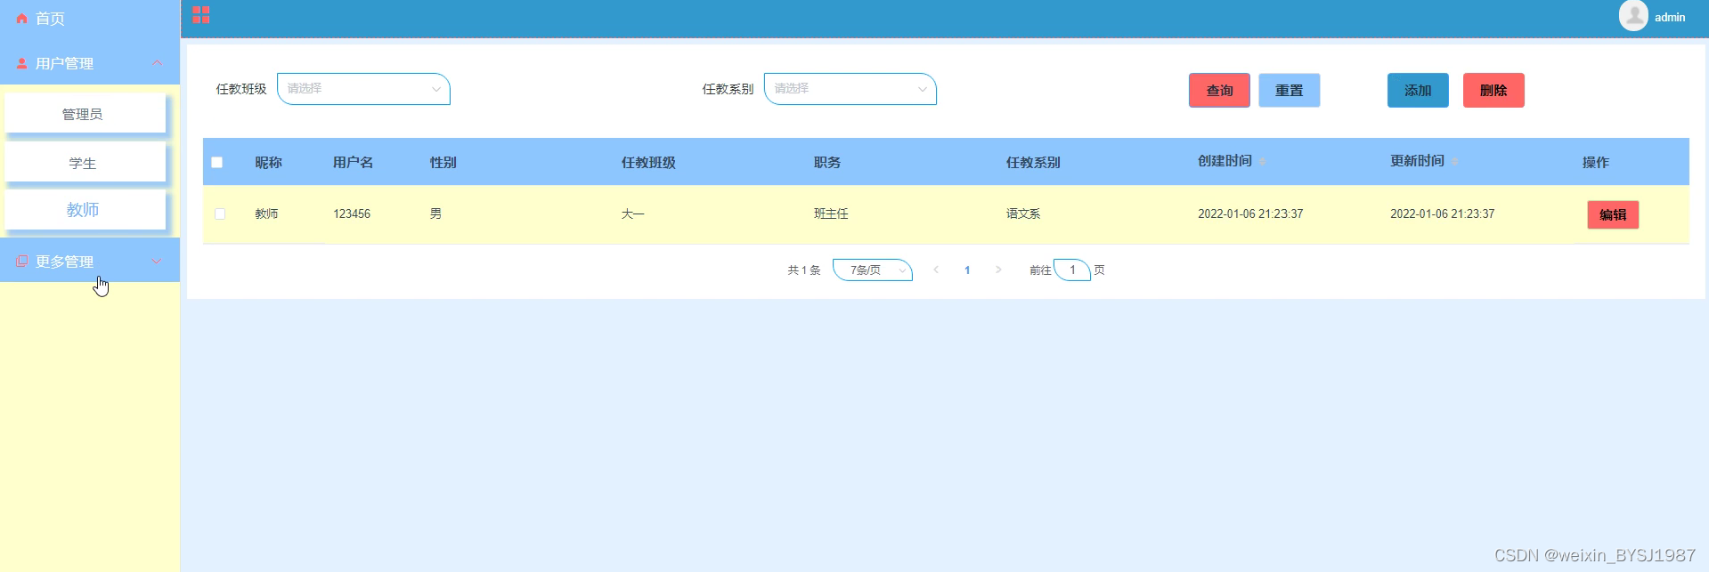Click the copy icon beside 更多管理
Screen dimensions: 1709x572
tap(21, 262)
